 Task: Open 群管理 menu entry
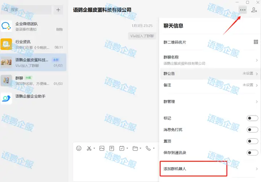tap(210, 102)
